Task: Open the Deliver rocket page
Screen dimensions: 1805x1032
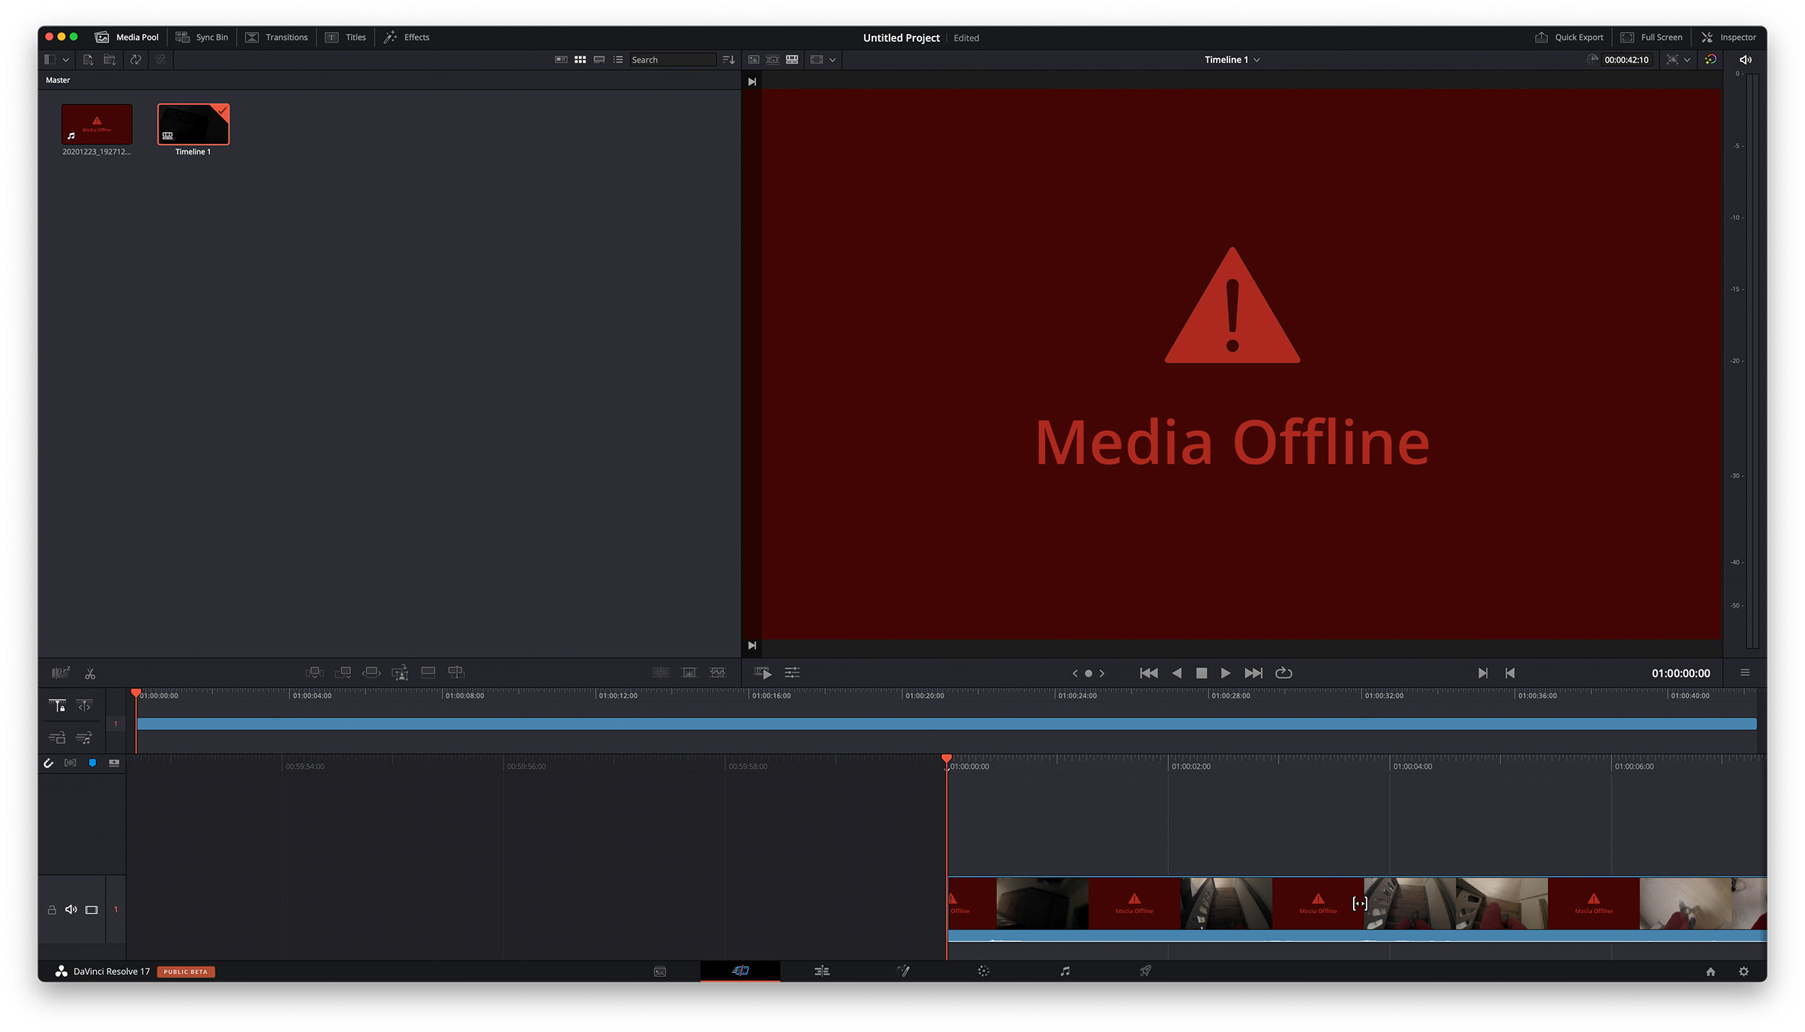Action: click(x=1145, y=971)
